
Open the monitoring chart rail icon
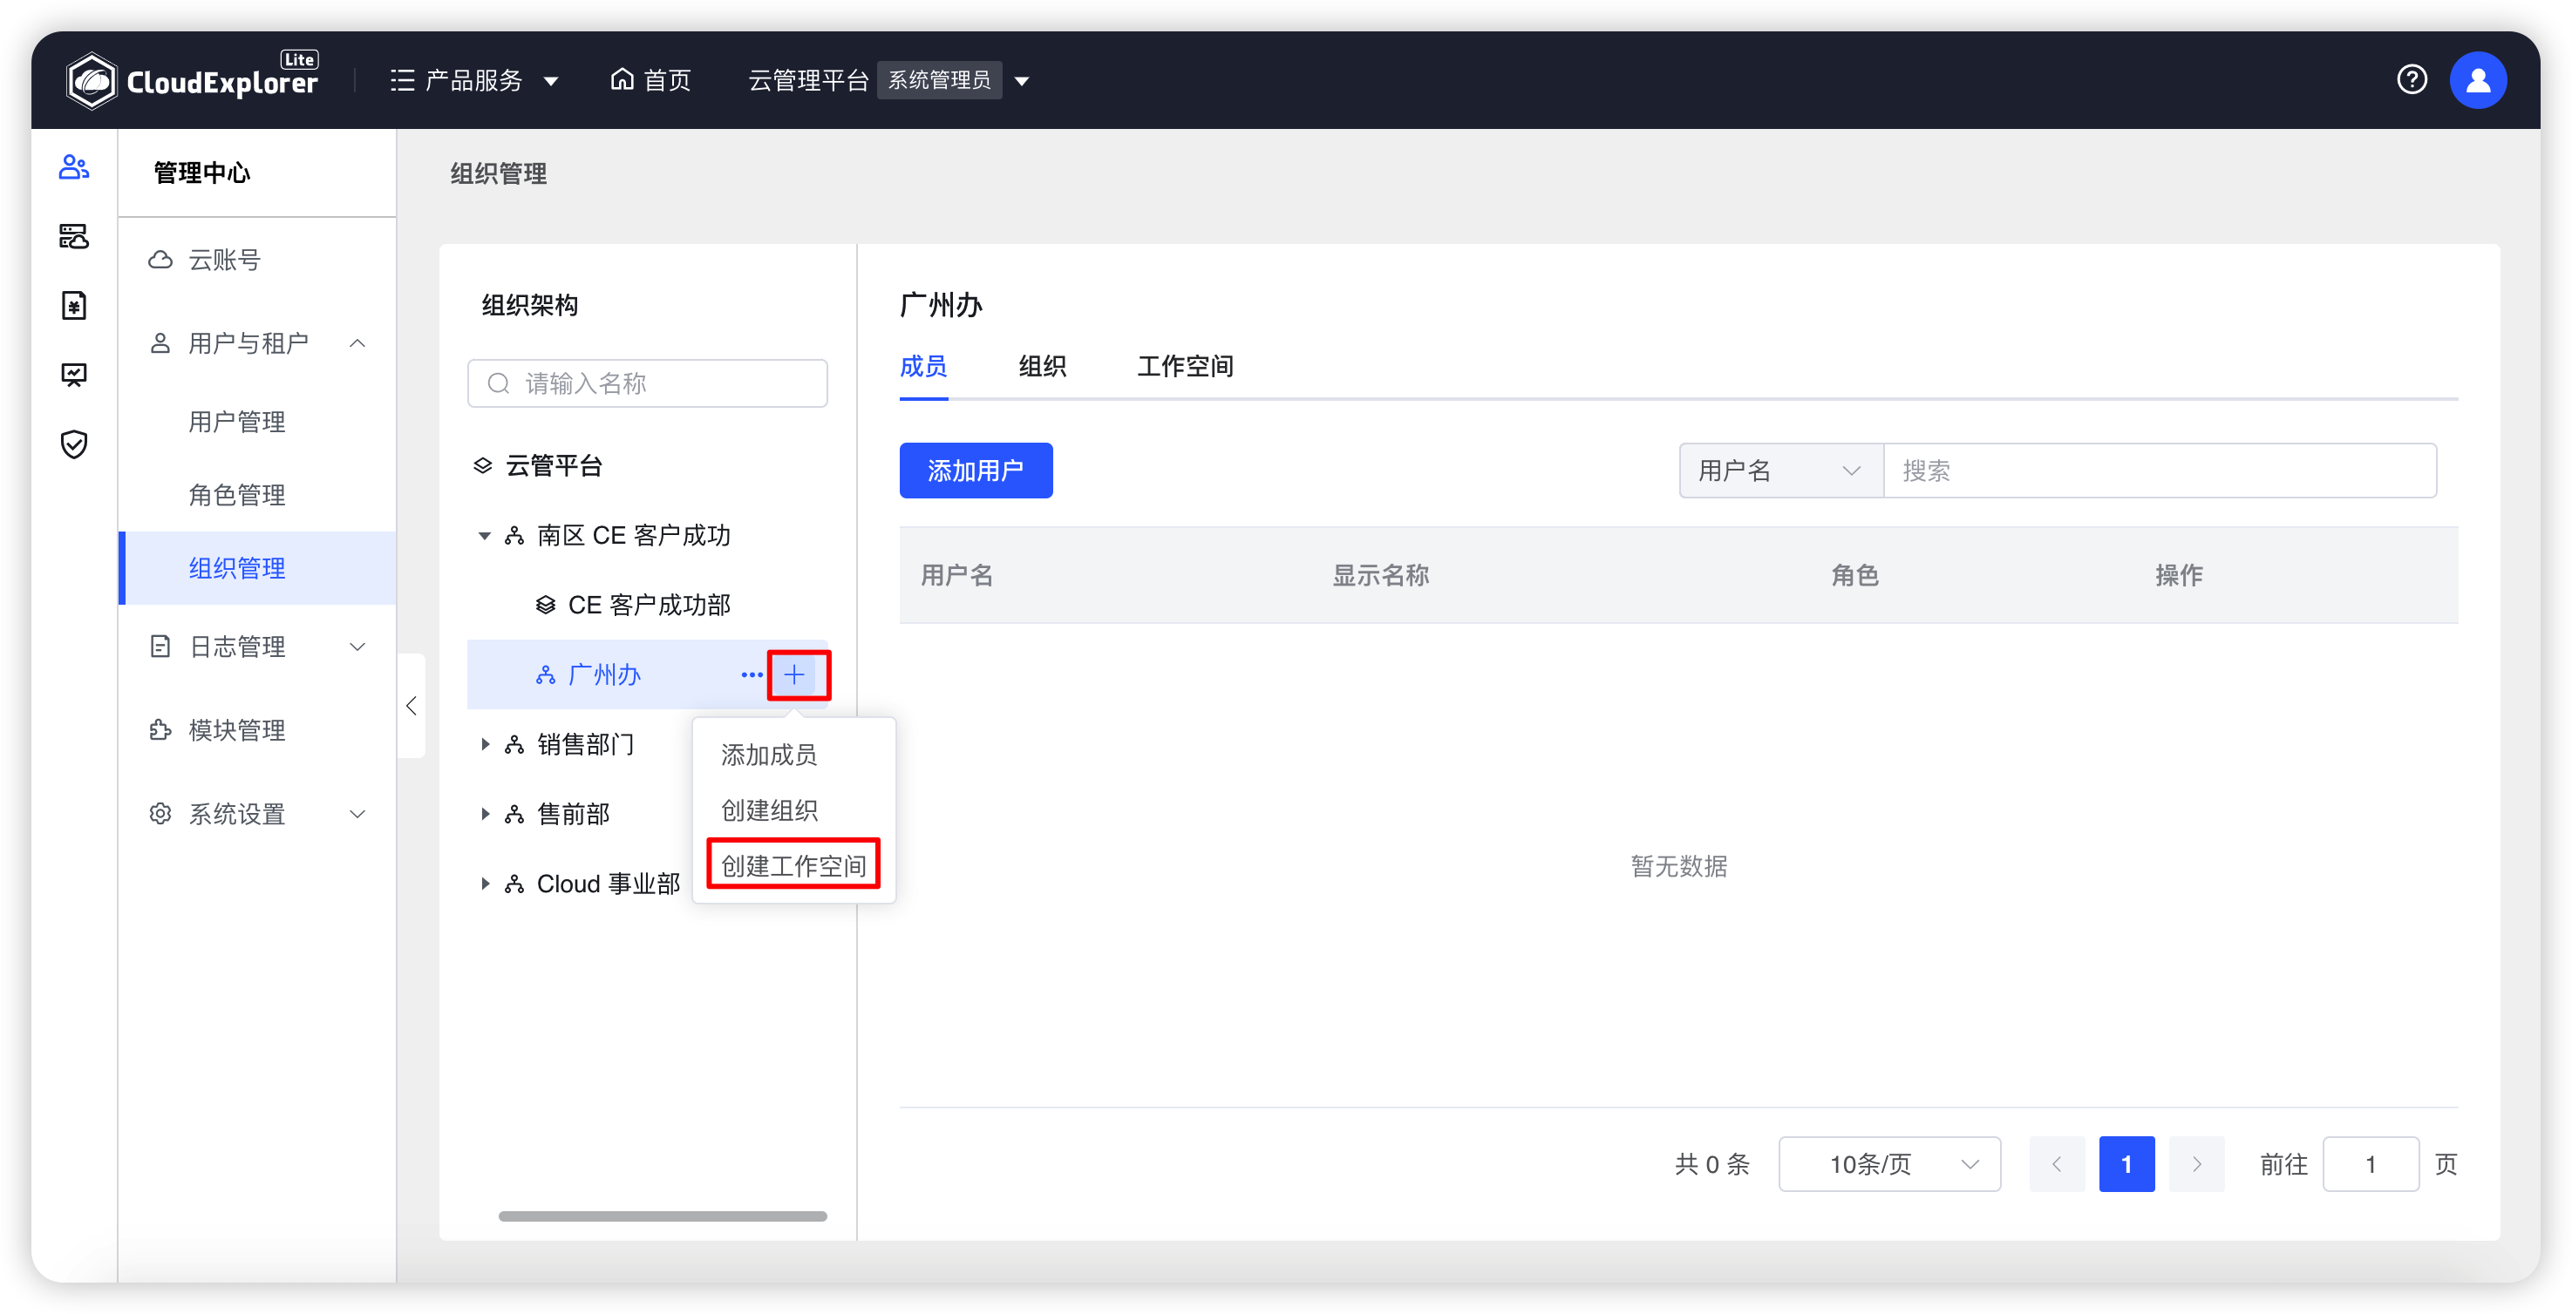(x=74, y=376)
